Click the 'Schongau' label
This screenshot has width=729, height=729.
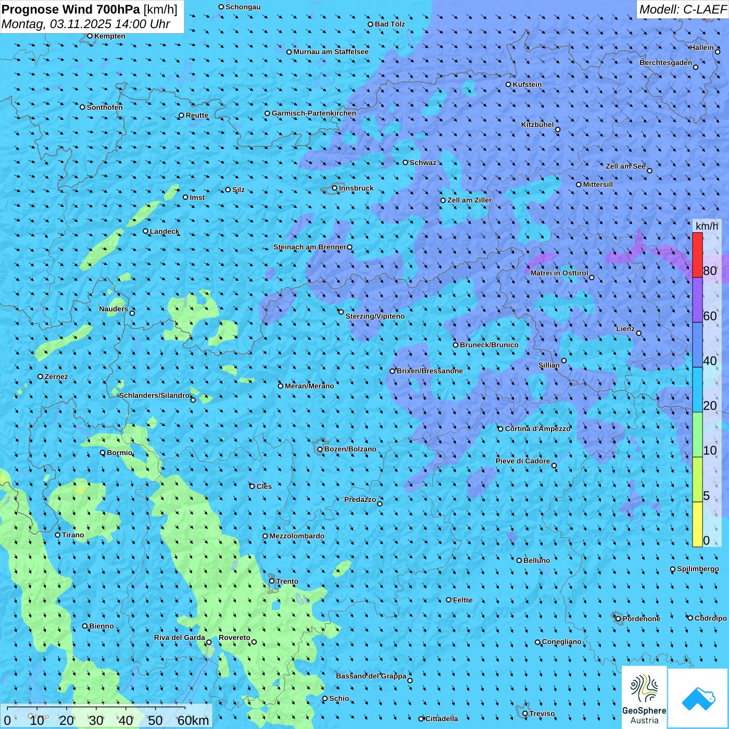pos(243,7)
